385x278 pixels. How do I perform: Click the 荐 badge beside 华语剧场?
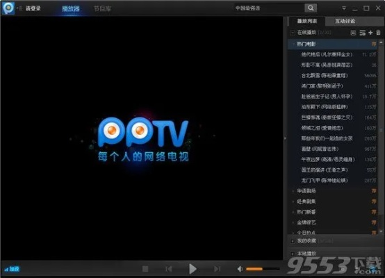pyautogui.click(x=374, y=191)
